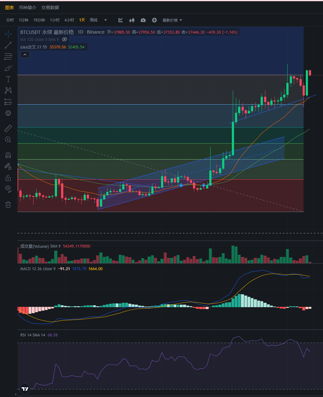This screenshot has width=323, height=397.
Task: Take a chart snapshot with camera icon
Action: (x=143, y=20)
